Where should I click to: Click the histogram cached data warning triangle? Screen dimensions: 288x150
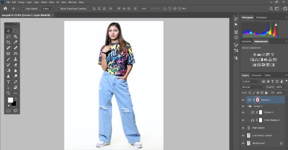click(276, 24)
